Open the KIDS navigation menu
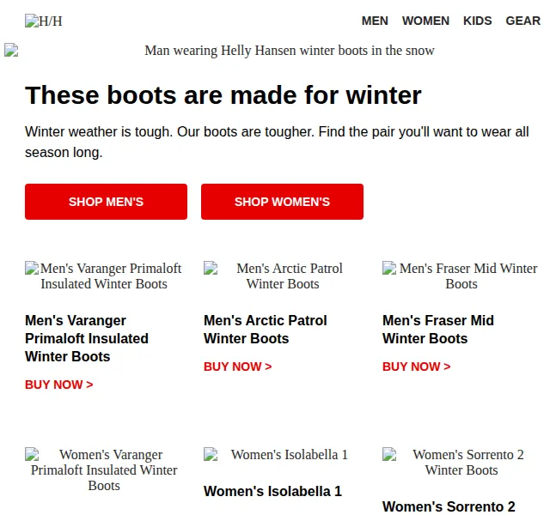This screenshot has width=550, height=515. pyautogui.click(x=478, y=21)
